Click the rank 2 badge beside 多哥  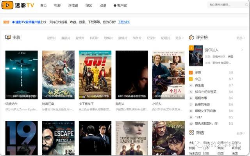coord(191,73)
